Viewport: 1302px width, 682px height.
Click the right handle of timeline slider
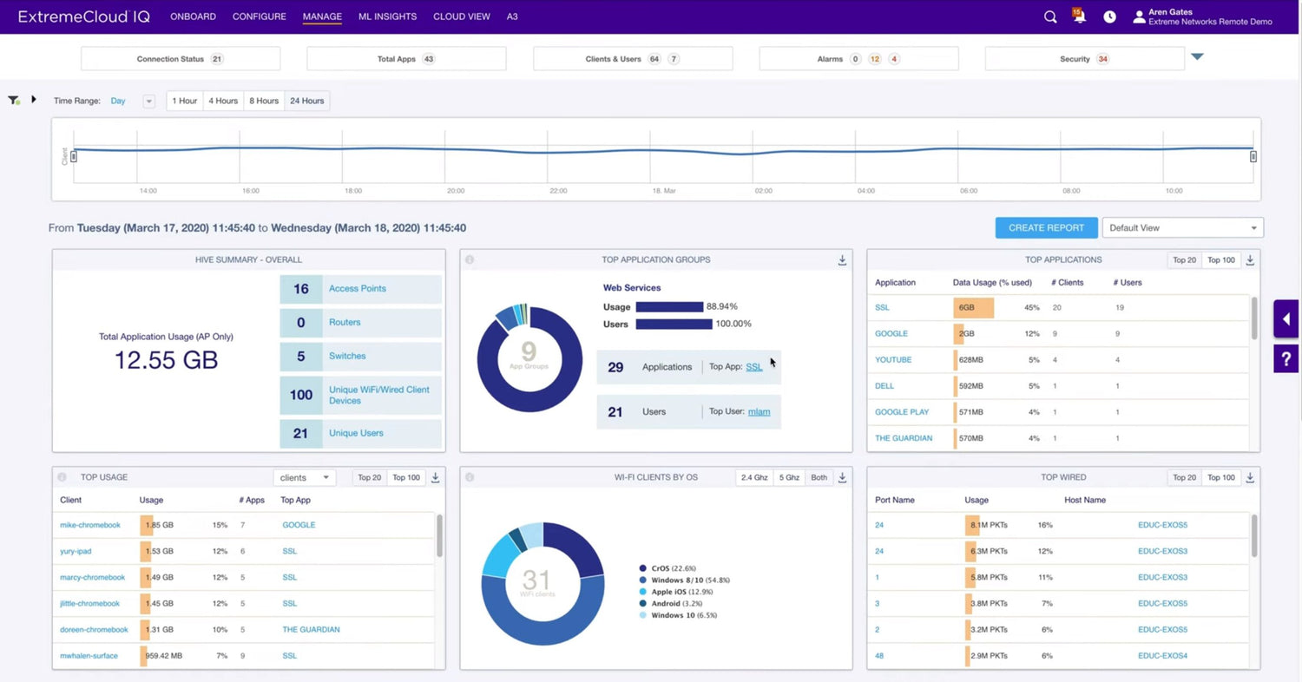click(x=1253, y=156)
